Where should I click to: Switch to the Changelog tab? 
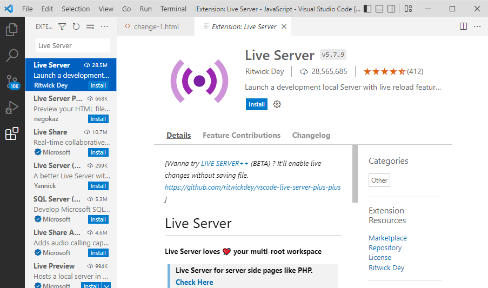311,135
